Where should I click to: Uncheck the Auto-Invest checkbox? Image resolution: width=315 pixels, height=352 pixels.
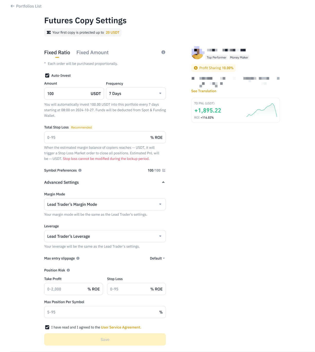point(47,76)
